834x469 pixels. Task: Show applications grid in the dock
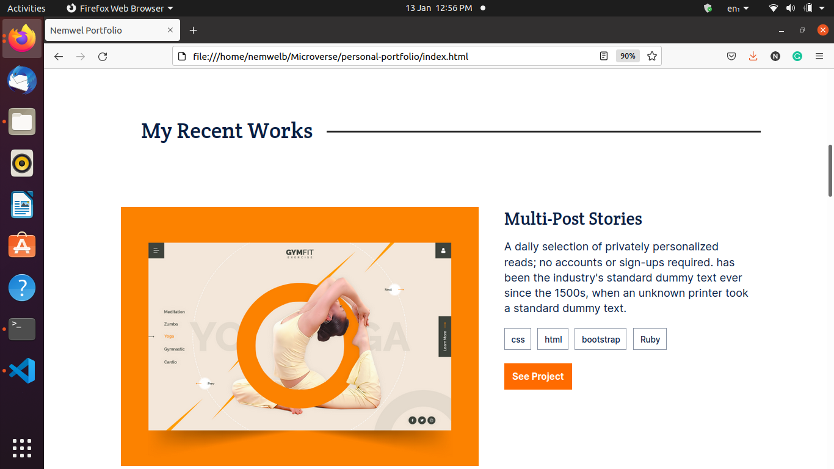[22, 448]
